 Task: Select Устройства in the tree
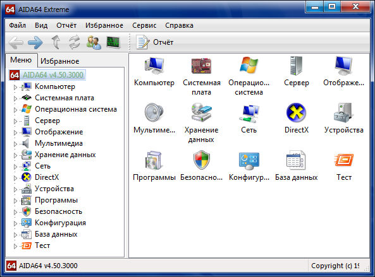(x=54, y=189)
